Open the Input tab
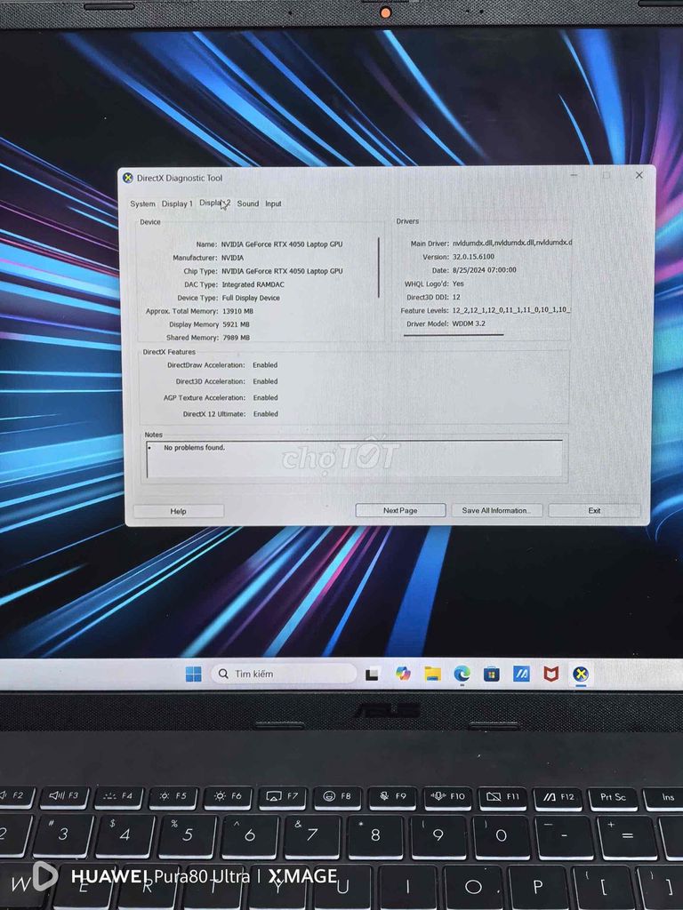Image resolution: width=683 pixels, height=910 pixels. [x=273, y=204]
